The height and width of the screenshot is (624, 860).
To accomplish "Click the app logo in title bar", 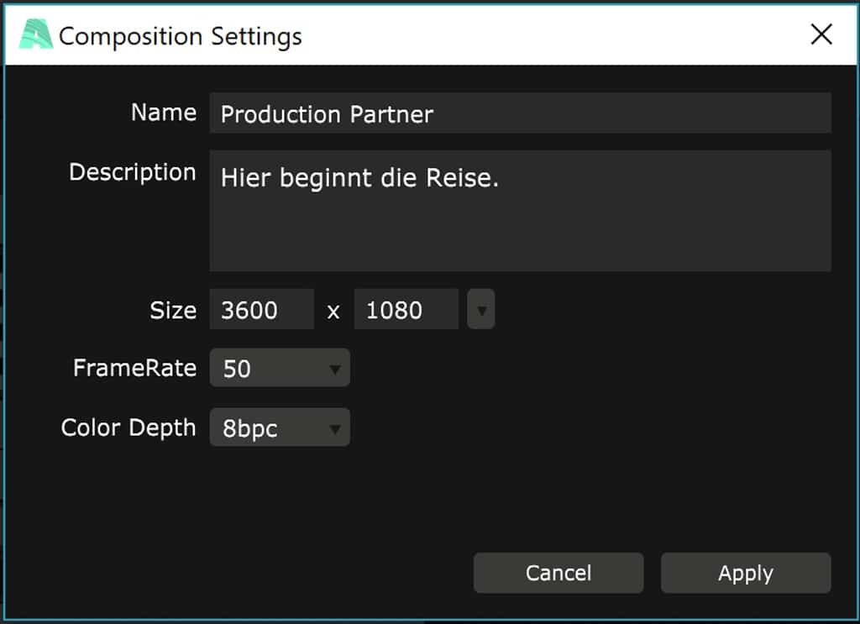I will click(35, 35).
